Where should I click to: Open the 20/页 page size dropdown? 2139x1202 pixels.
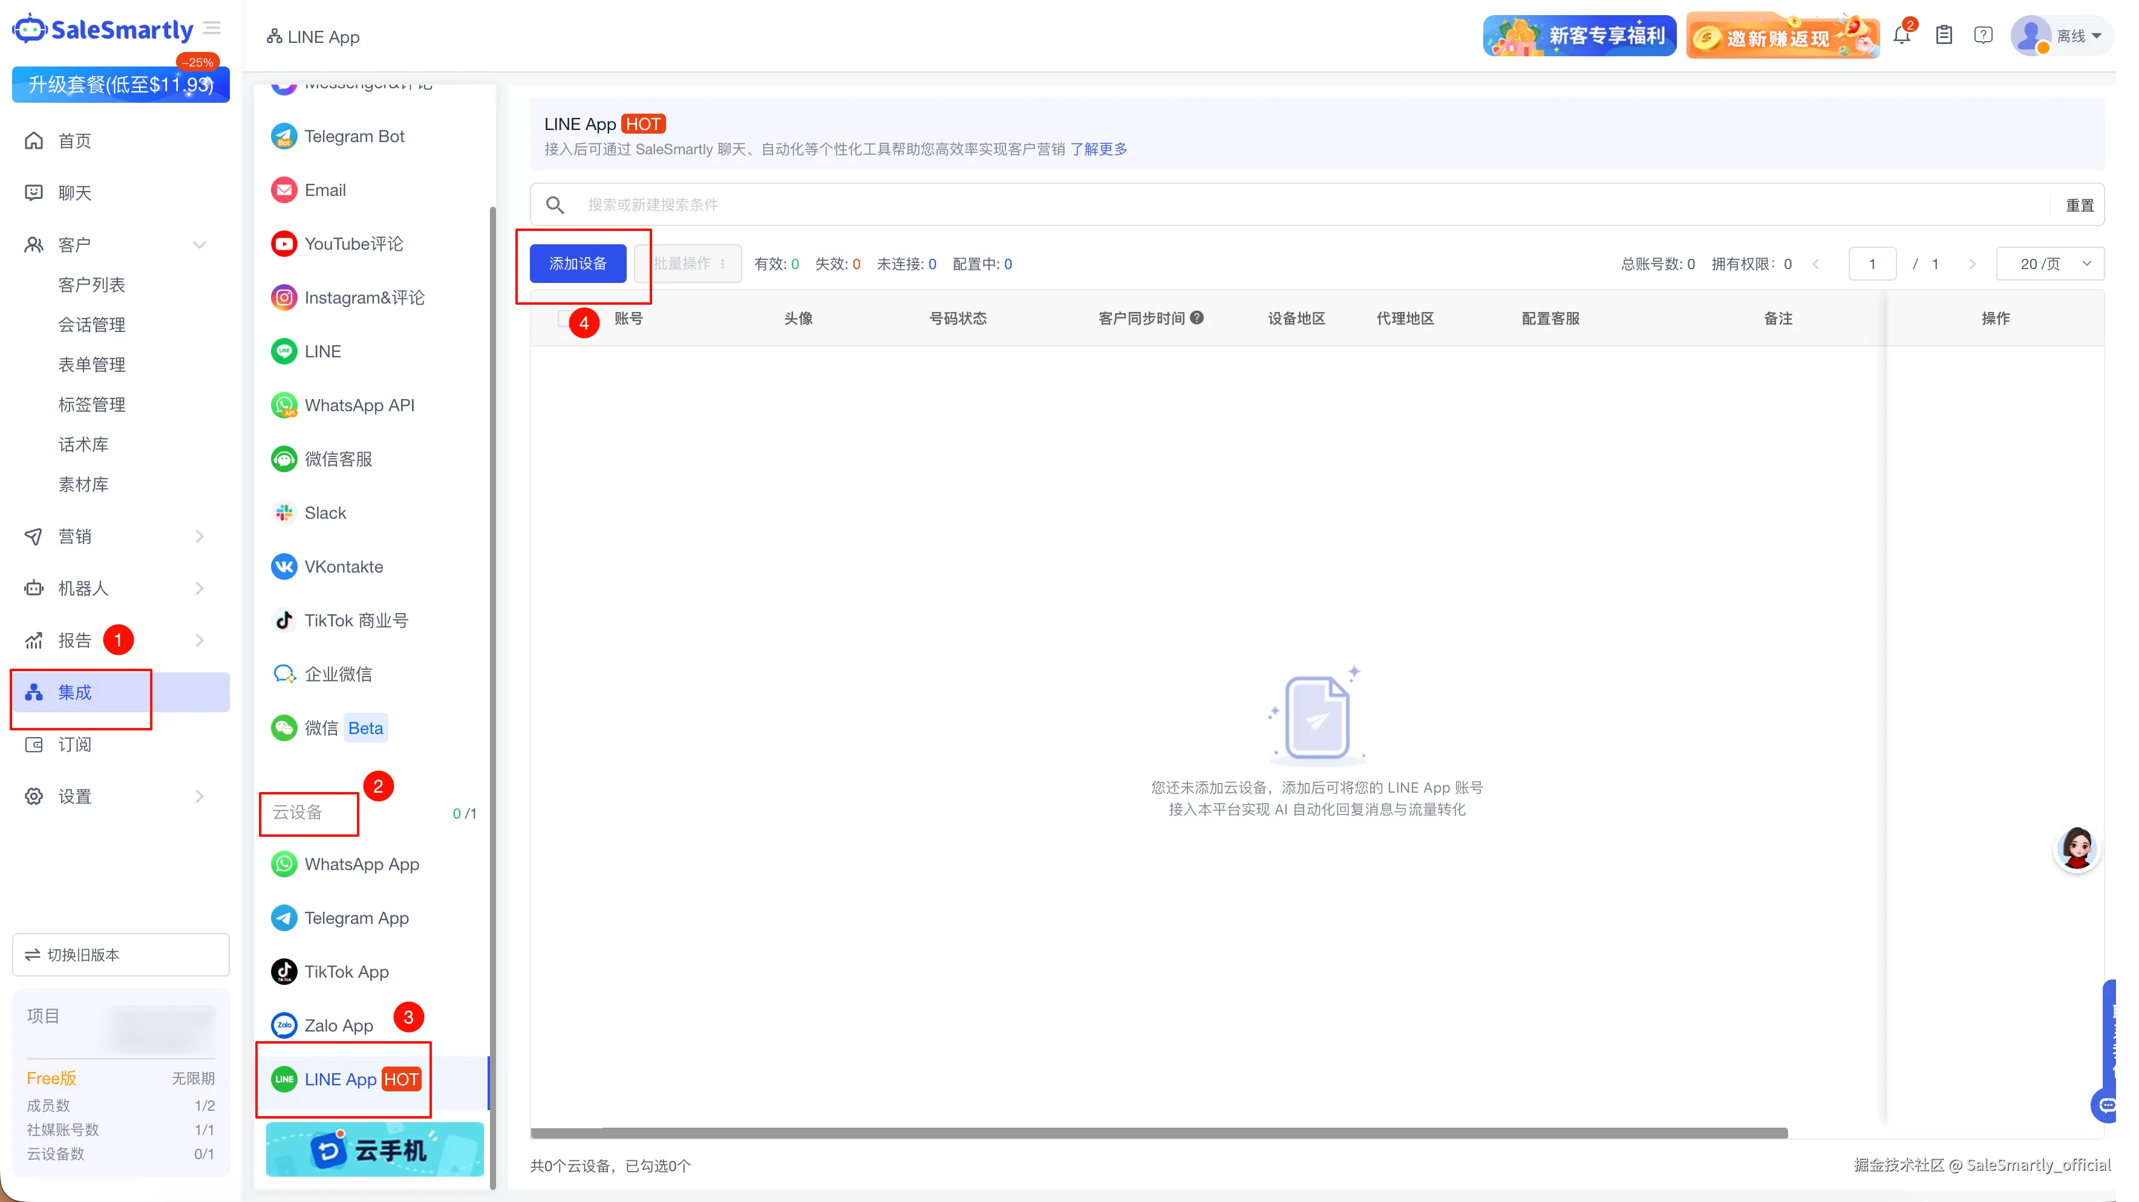(x=2049, y=264)
